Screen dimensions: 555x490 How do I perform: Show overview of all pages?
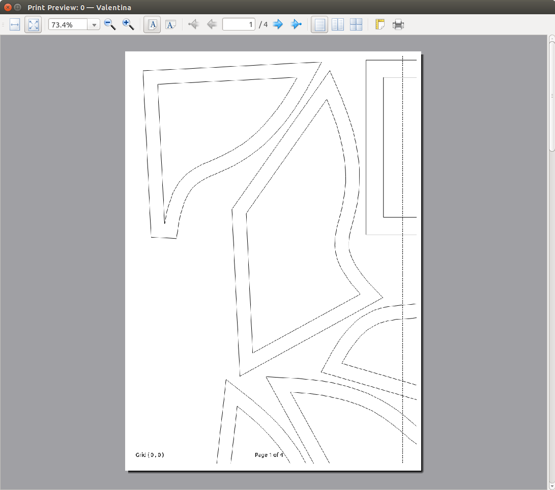(x=356, y=25)
